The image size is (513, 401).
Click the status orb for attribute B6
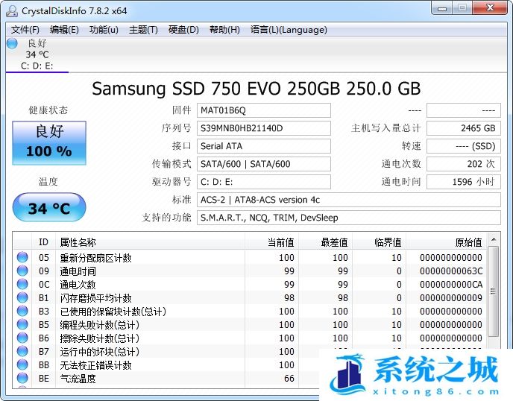tap(22, 338)
